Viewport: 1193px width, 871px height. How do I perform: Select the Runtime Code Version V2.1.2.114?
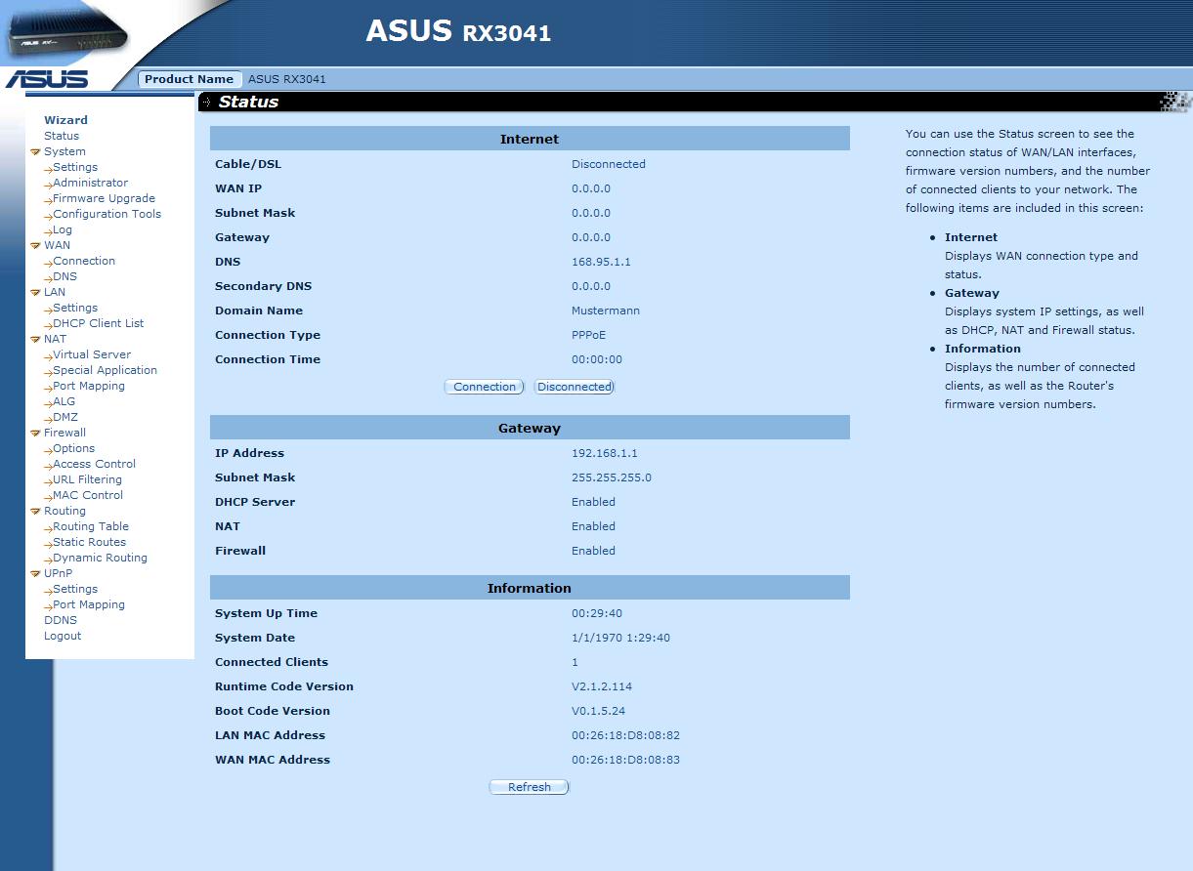tap(602, 686)
